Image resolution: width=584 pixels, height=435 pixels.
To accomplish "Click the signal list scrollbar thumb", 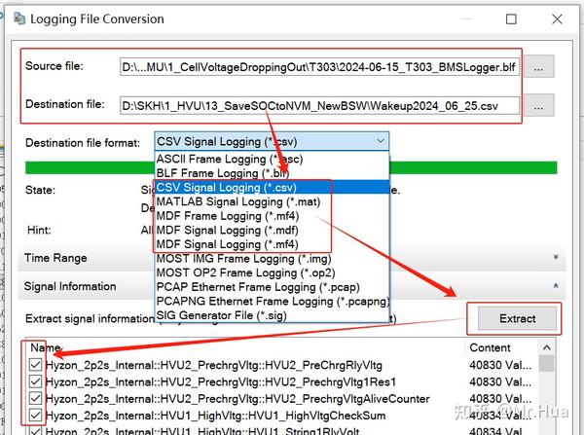I will (546, 364).
